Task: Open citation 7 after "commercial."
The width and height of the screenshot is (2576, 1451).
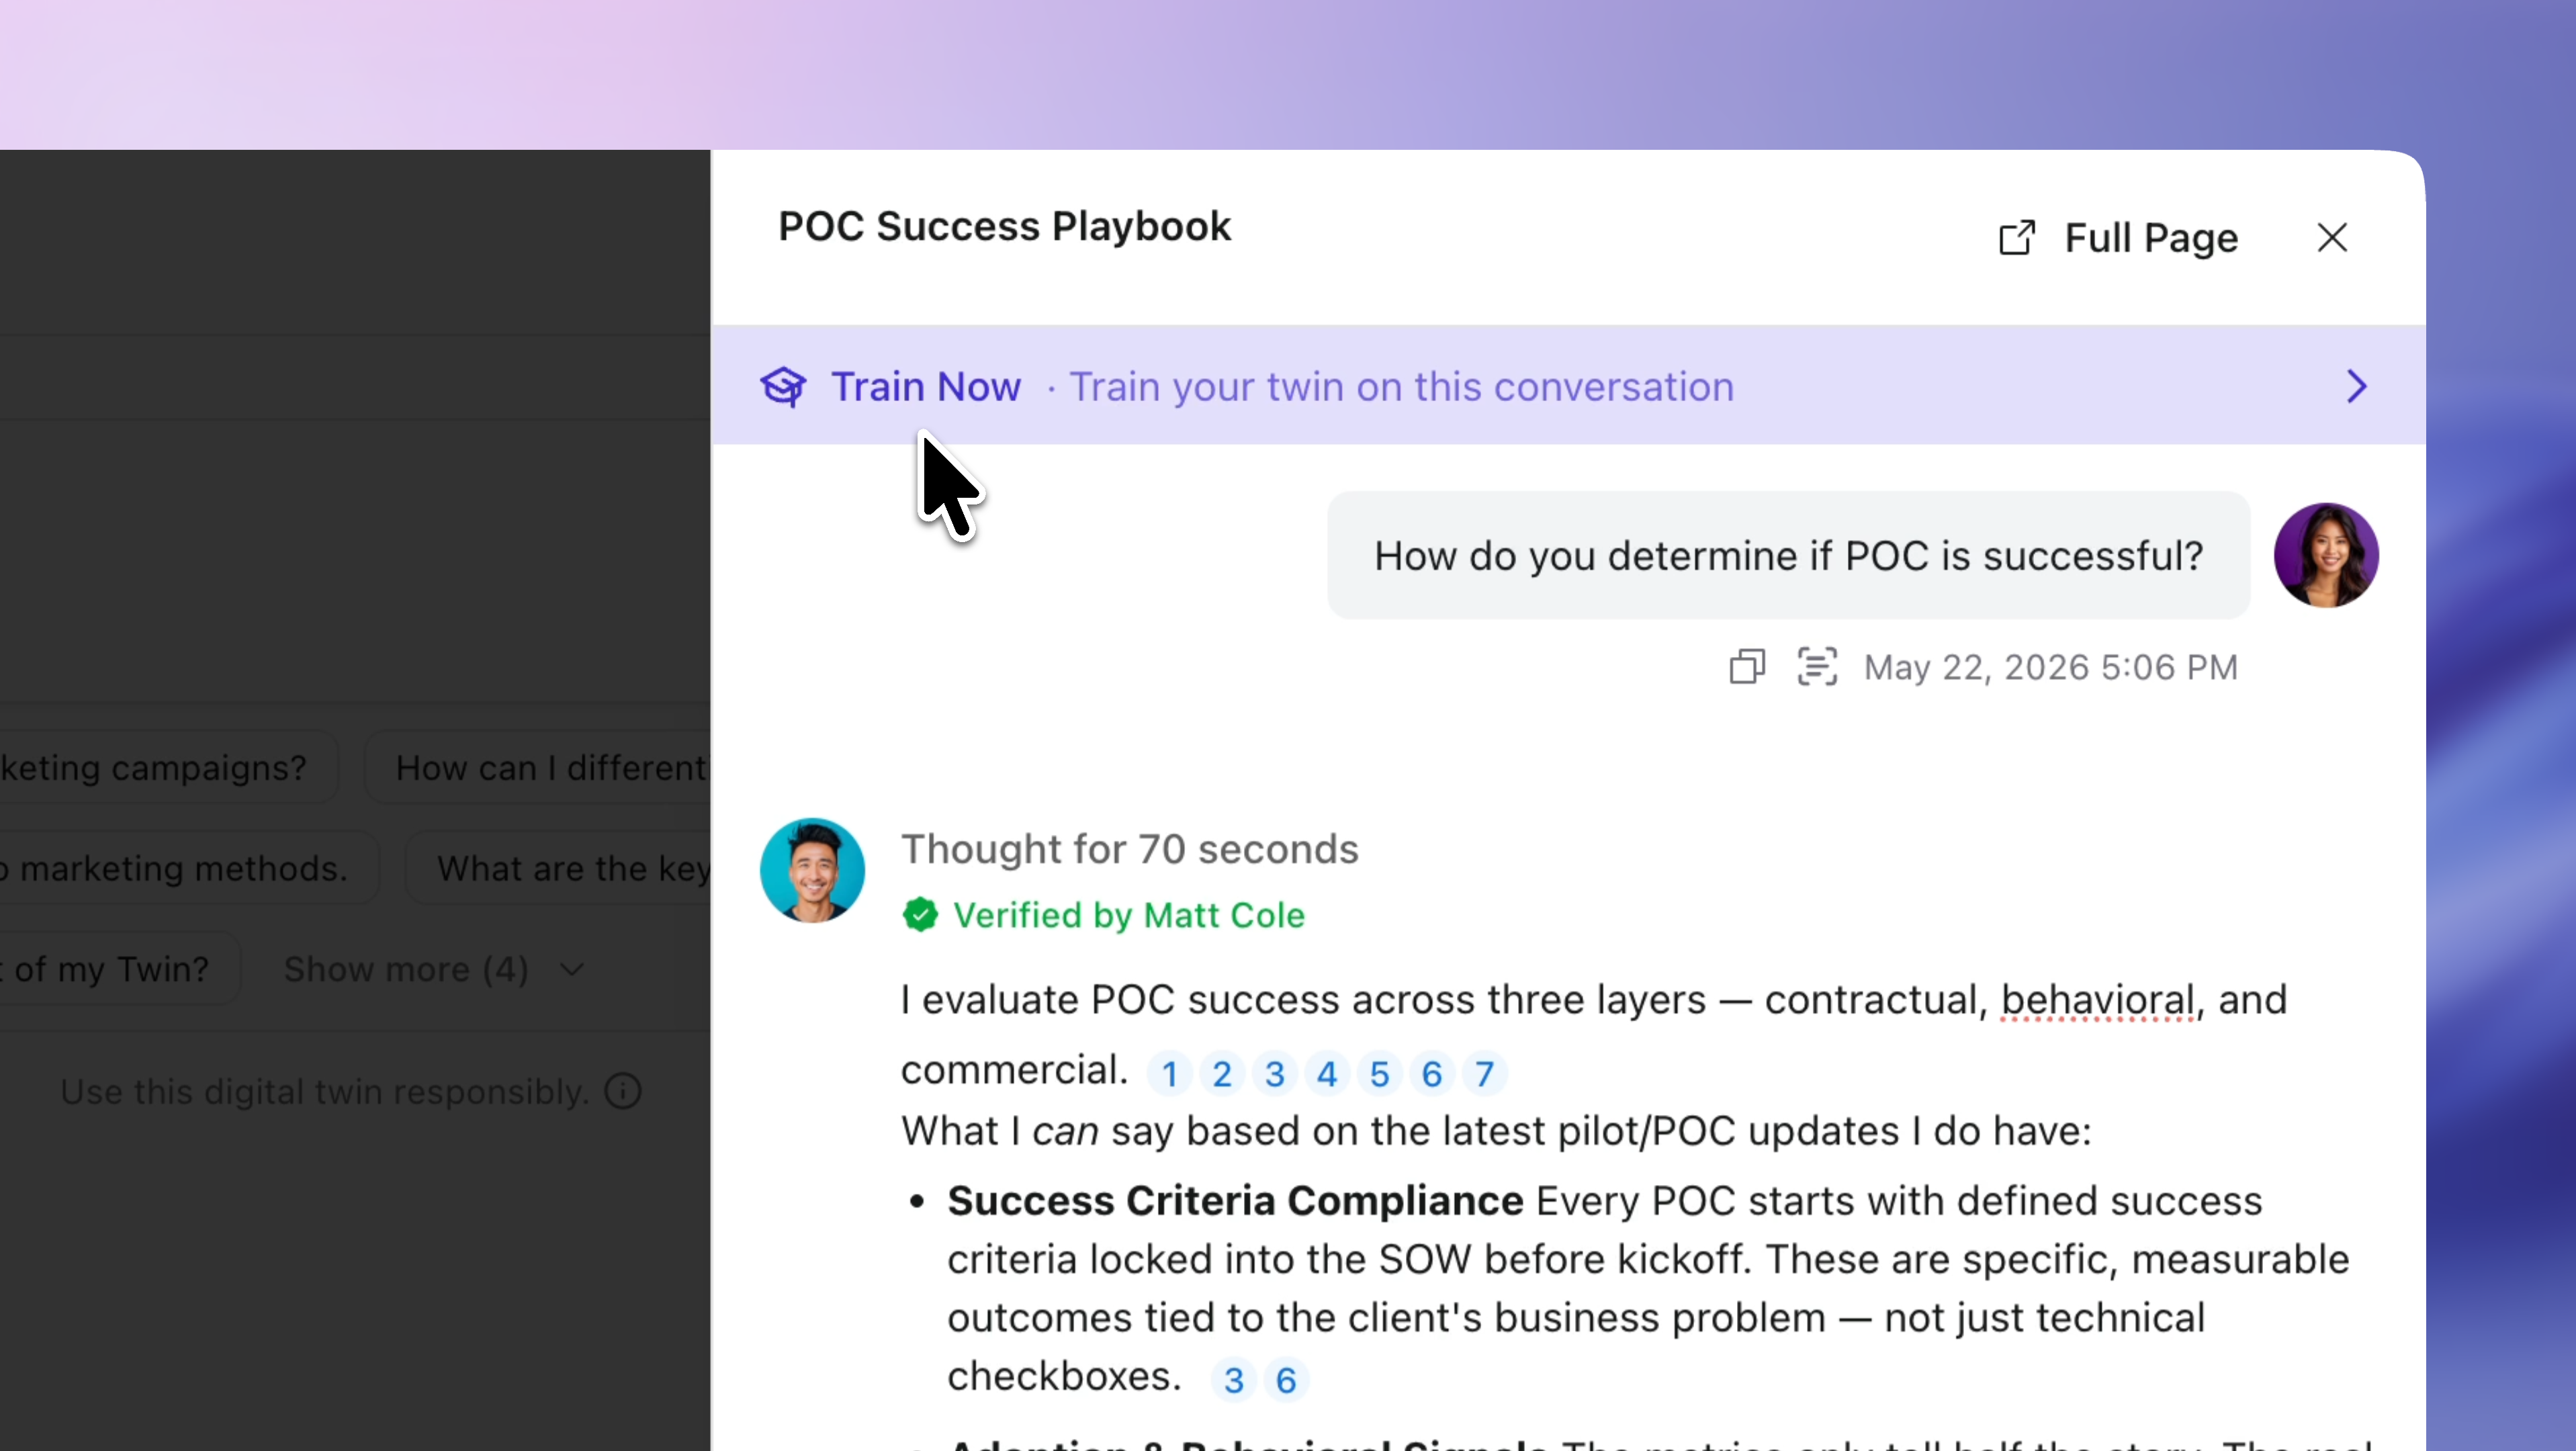Action: pos(1485,1074)
